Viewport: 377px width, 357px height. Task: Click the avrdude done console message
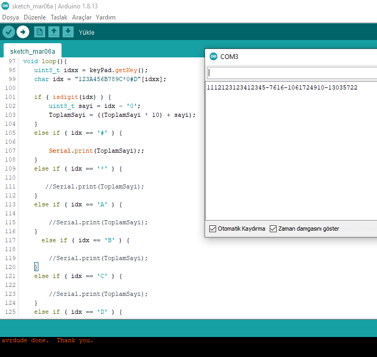click(47, 341)
